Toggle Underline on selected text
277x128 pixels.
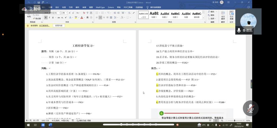(x=53, y=18)
